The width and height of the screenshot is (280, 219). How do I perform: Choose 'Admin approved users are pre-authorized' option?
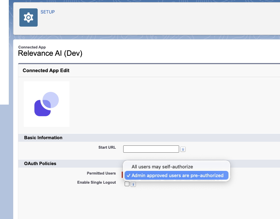(x=177, y=175)
